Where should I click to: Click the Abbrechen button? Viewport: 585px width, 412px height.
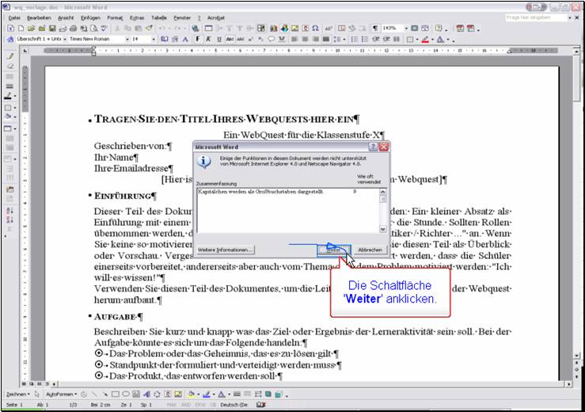click(370, 249)
